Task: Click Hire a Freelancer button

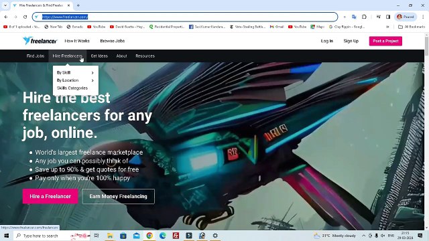Action: [50, 196]
